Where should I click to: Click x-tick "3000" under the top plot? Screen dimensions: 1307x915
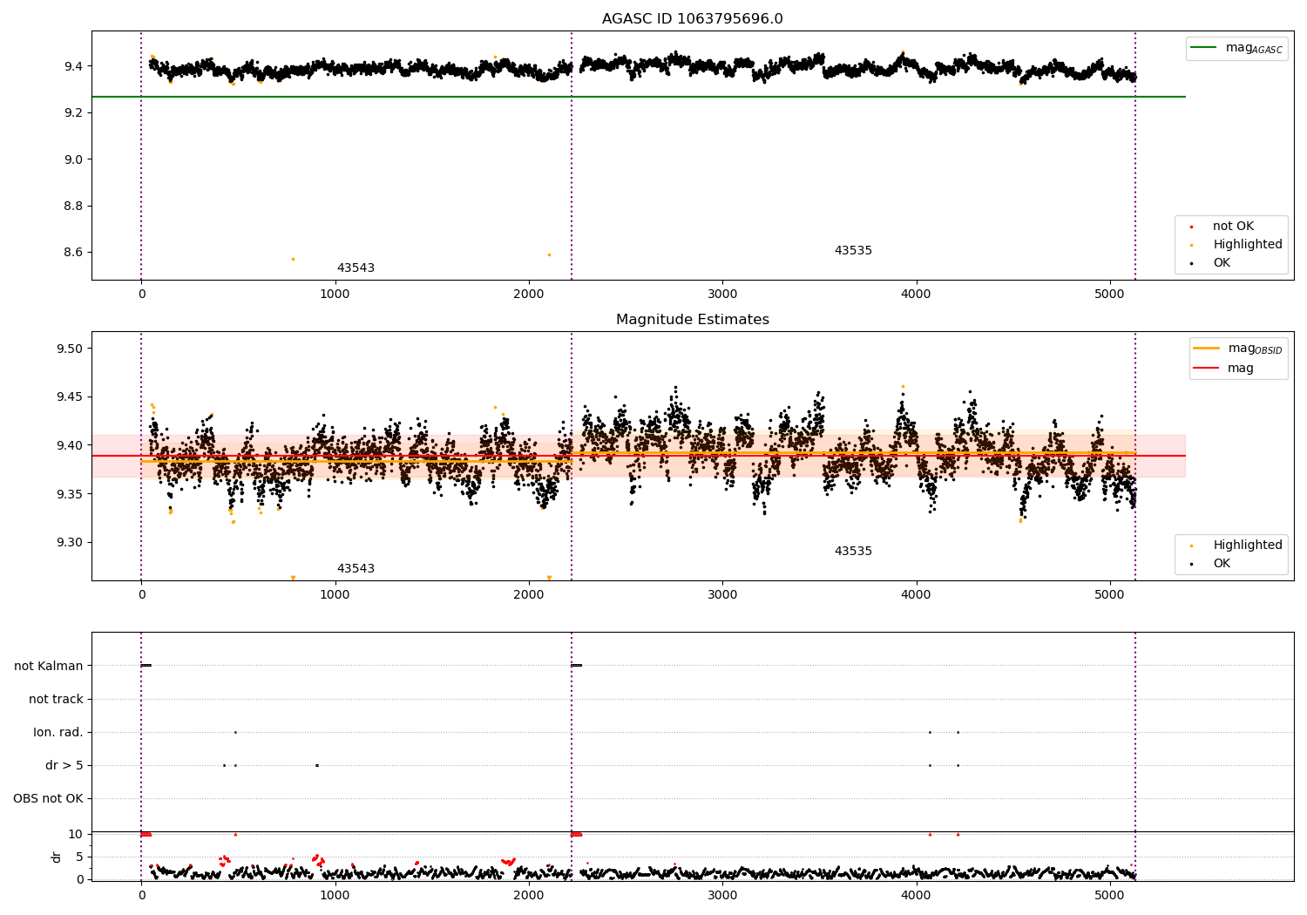point(722,295)
